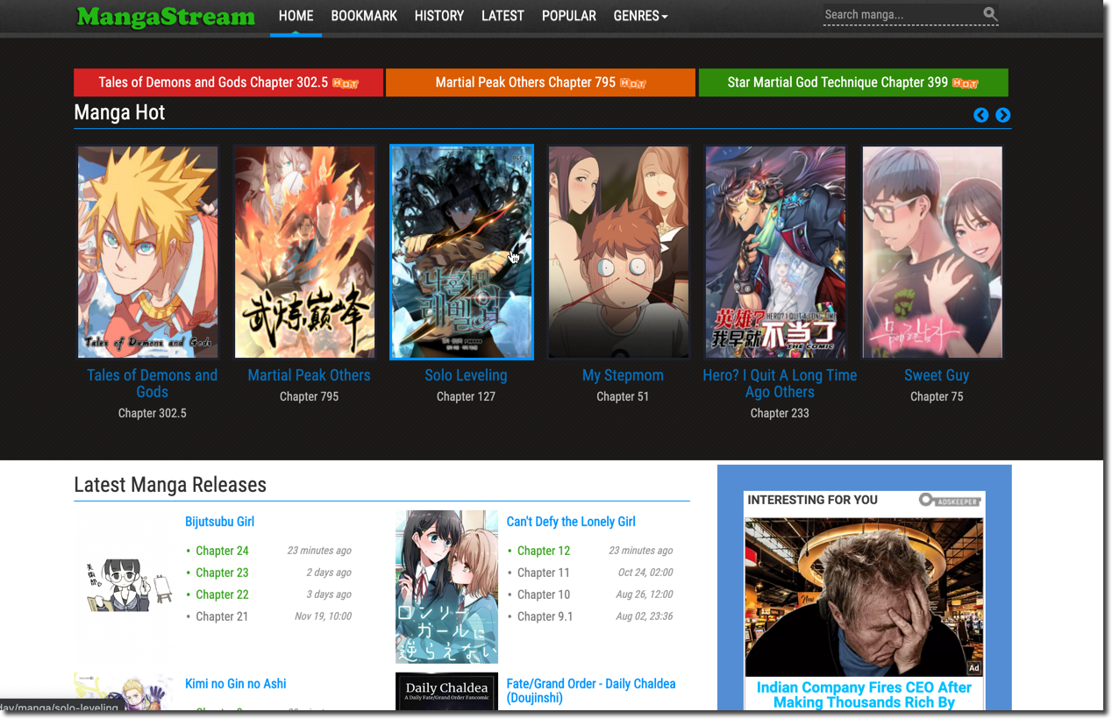This screenshot has height=719, width=1112.
Task: Open My Stepmom cover thumbnail
Action: pos(619,252)
